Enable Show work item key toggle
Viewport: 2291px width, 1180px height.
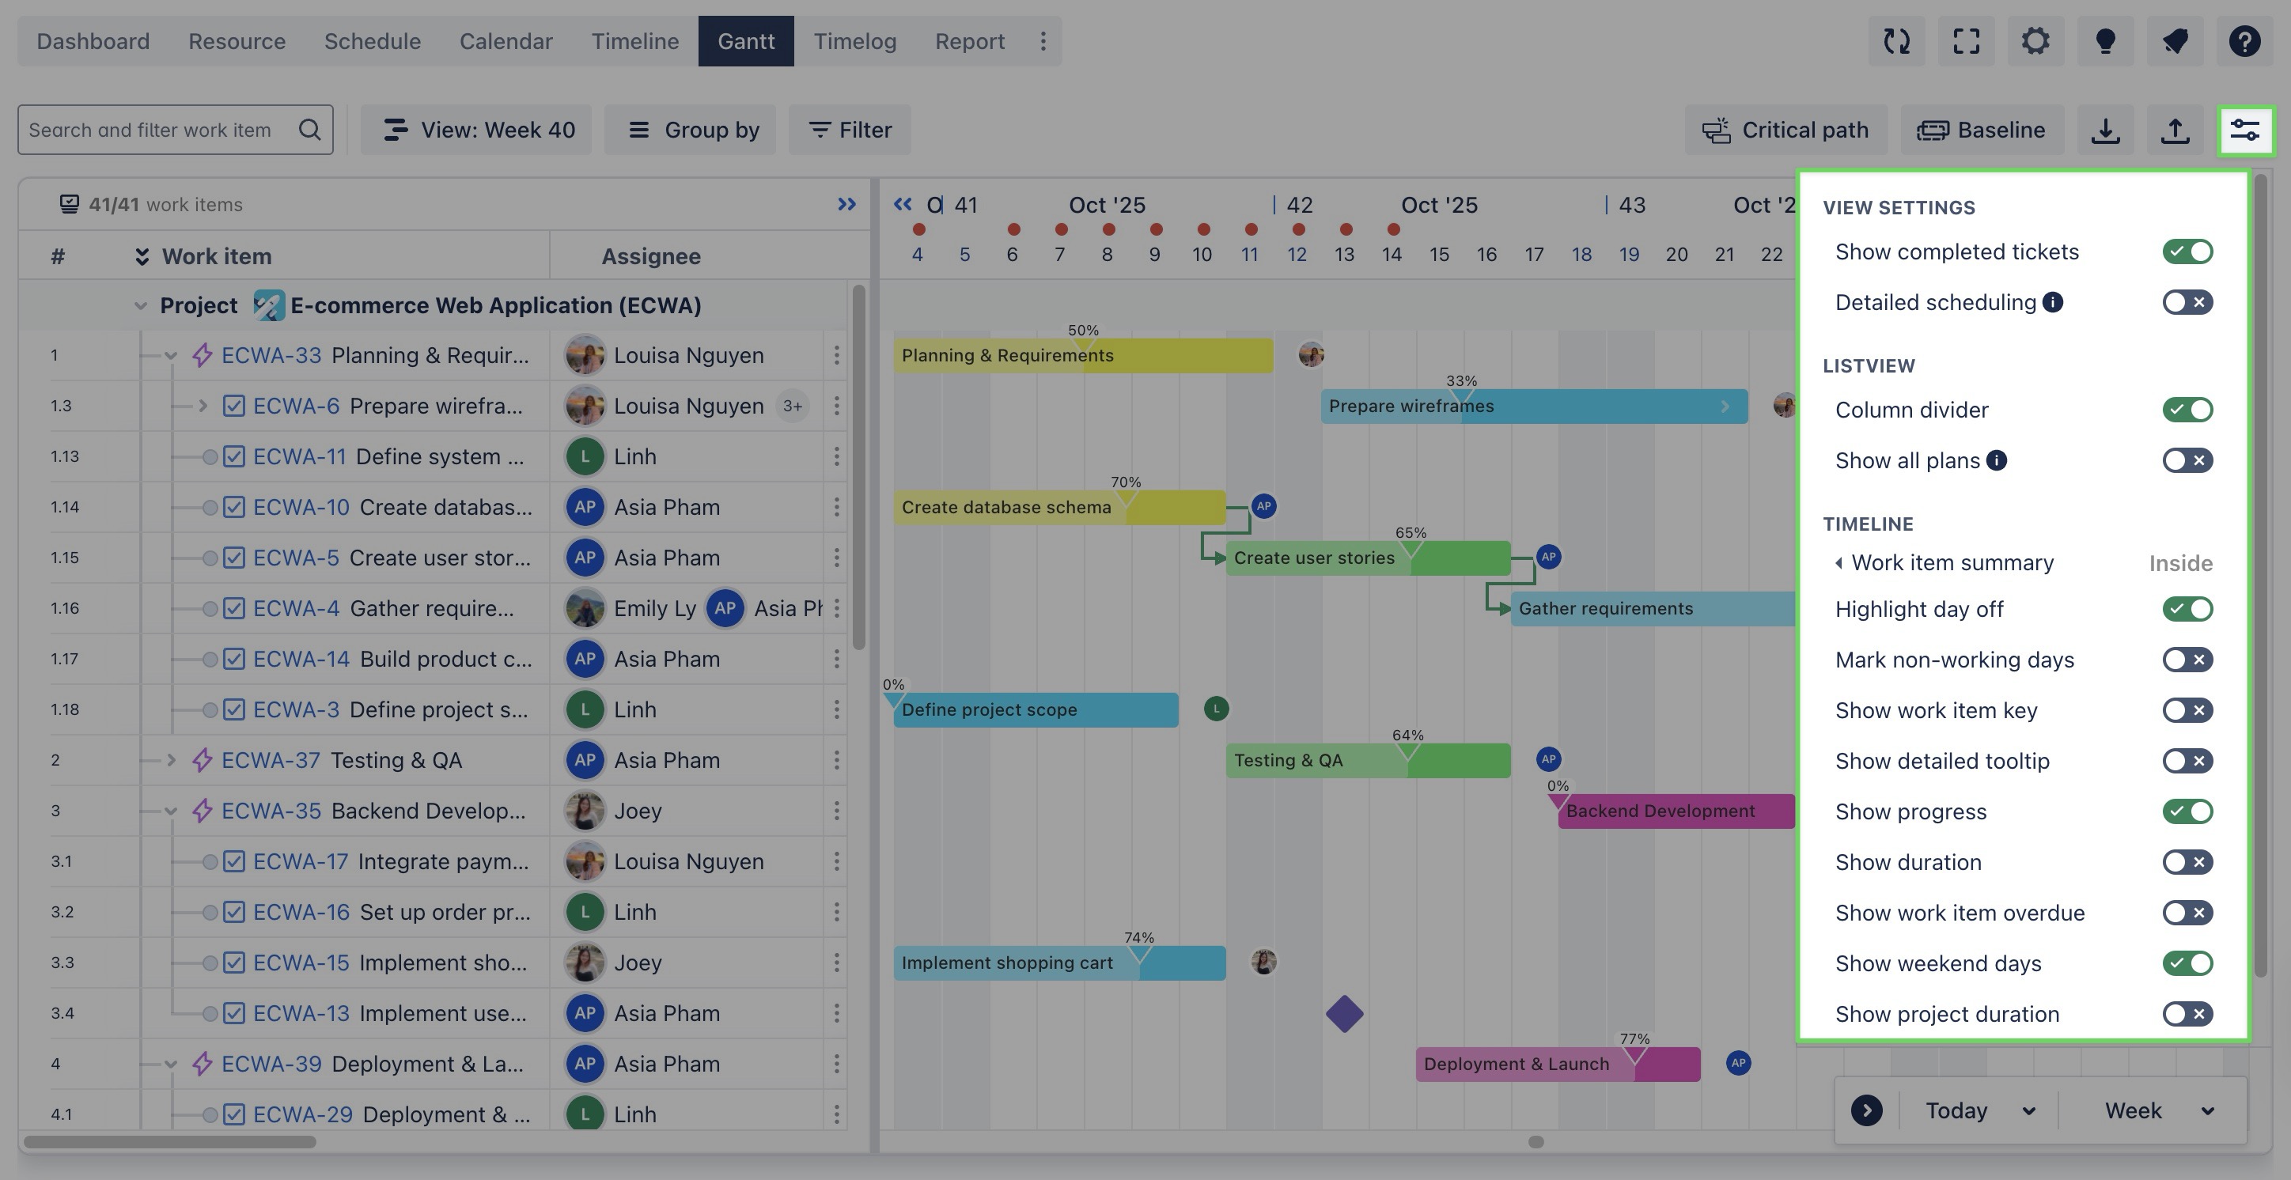coord(2187,709)
